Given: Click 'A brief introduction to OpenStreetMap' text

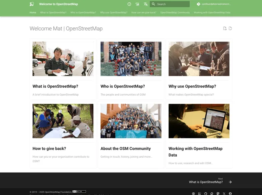Looking at the screenshot, I should (x=56, y=94).
